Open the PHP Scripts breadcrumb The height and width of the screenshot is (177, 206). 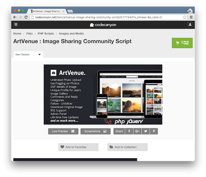tap(46, 34)
